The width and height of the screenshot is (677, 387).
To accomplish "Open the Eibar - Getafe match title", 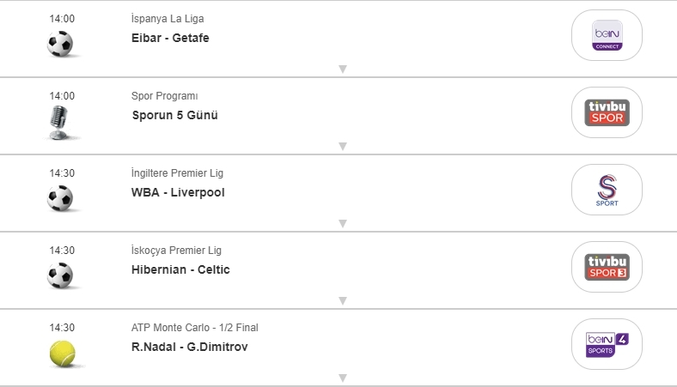I will tap(170, 38).
